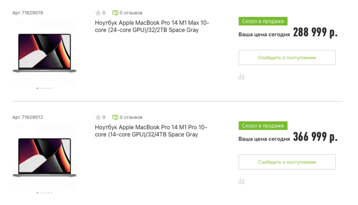Click the reviews speech-bubble icon on the M1 Max listing
Screen dimensions: 358x205
coord(115,13)
